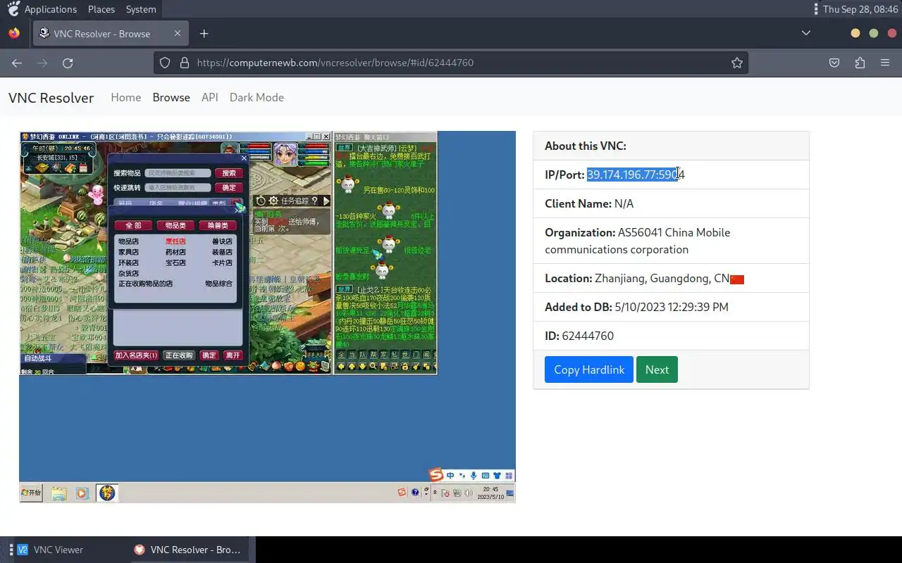The width and height of the screenshot is (902, 563).
Task: Click the Added to DB date
Action: pos(672,307)
